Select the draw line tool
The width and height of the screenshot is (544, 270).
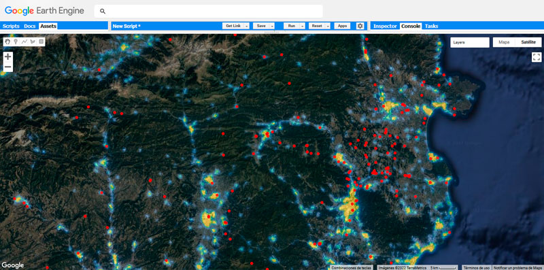tap(24, 41)
